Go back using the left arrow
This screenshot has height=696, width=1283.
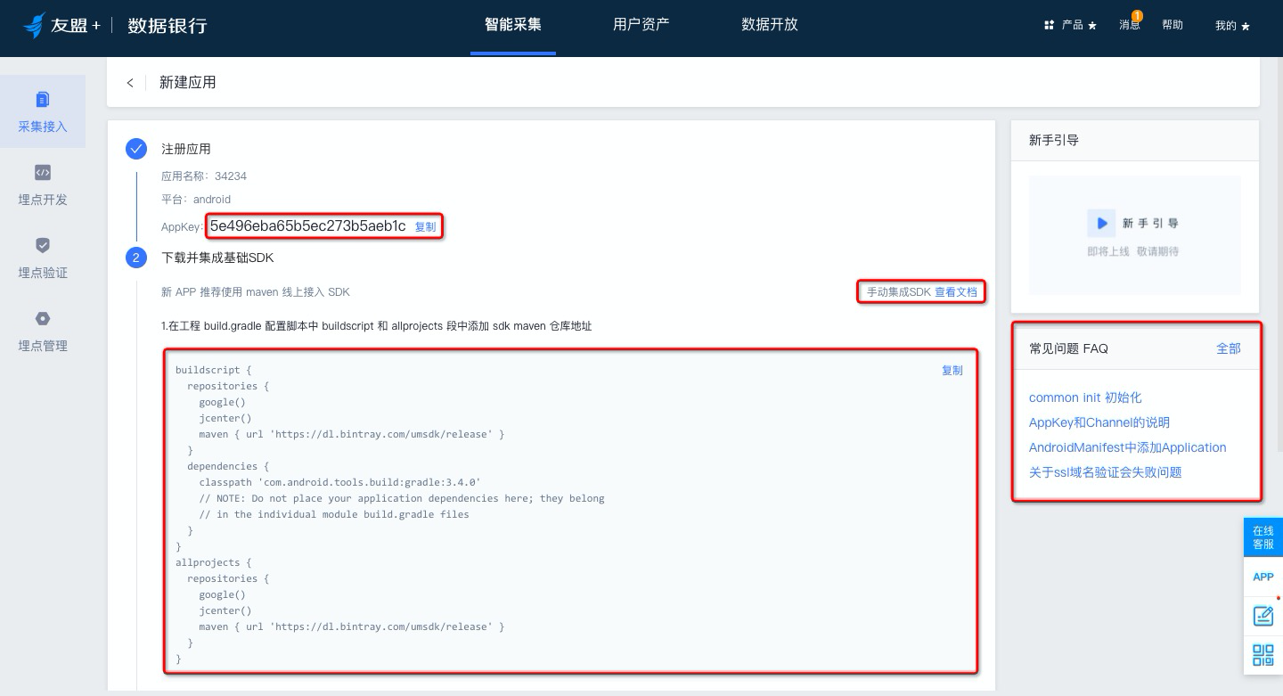[130, 83]
